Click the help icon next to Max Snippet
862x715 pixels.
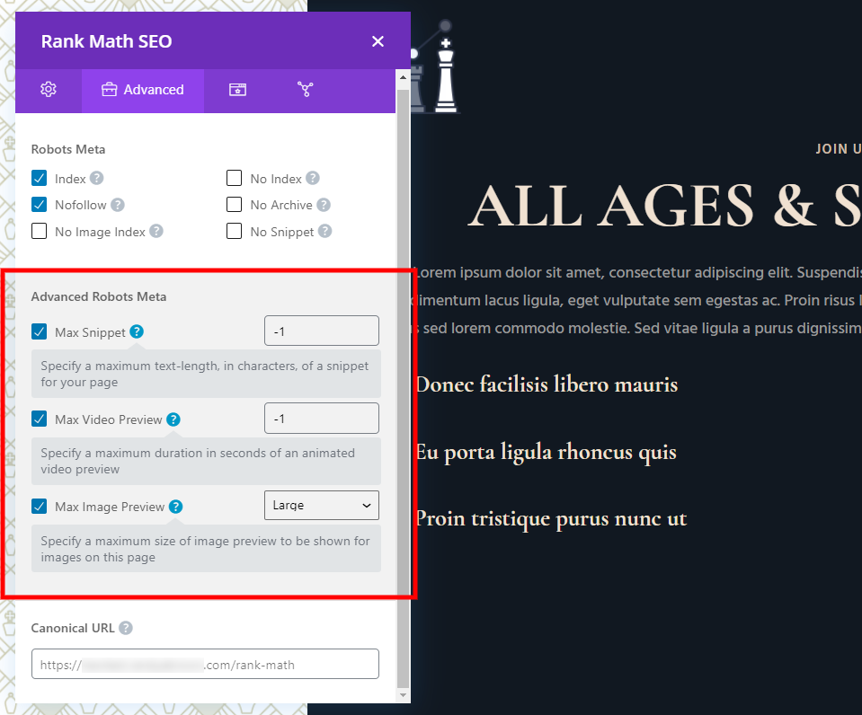click(x=137, y=332)
